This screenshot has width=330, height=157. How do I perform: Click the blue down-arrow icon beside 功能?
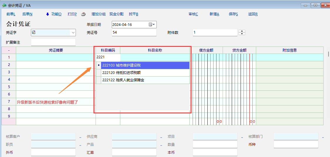[x=47, y=14]
